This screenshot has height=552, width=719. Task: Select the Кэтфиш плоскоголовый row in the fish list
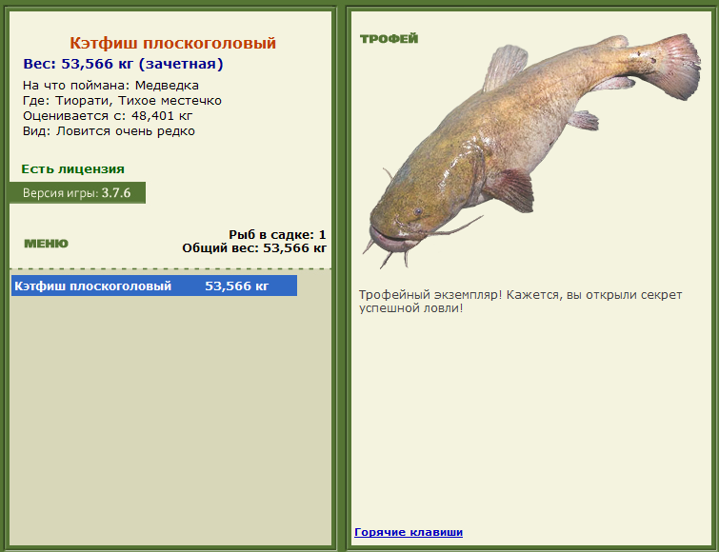[x=154, y=286]
